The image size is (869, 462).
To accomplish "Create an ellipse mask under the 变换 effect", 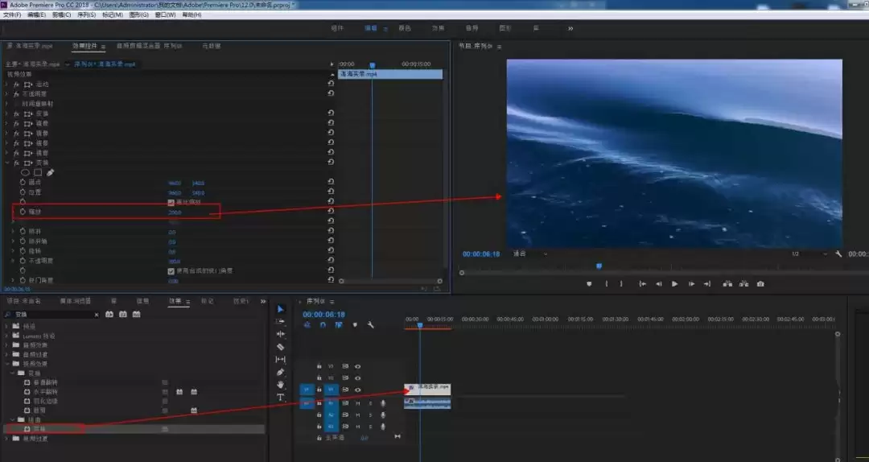I will pos(26,172).
